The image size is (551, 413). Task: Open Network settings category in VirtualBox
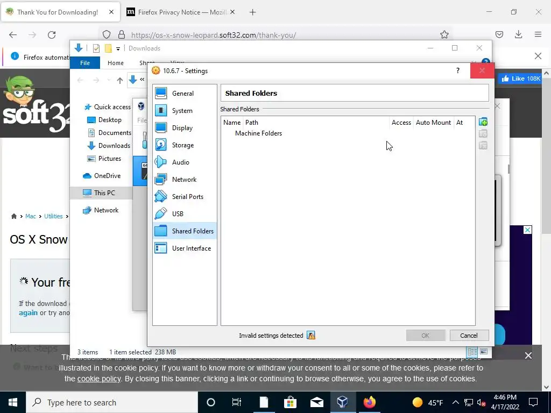pyautogui.click(x=185, y=180)
